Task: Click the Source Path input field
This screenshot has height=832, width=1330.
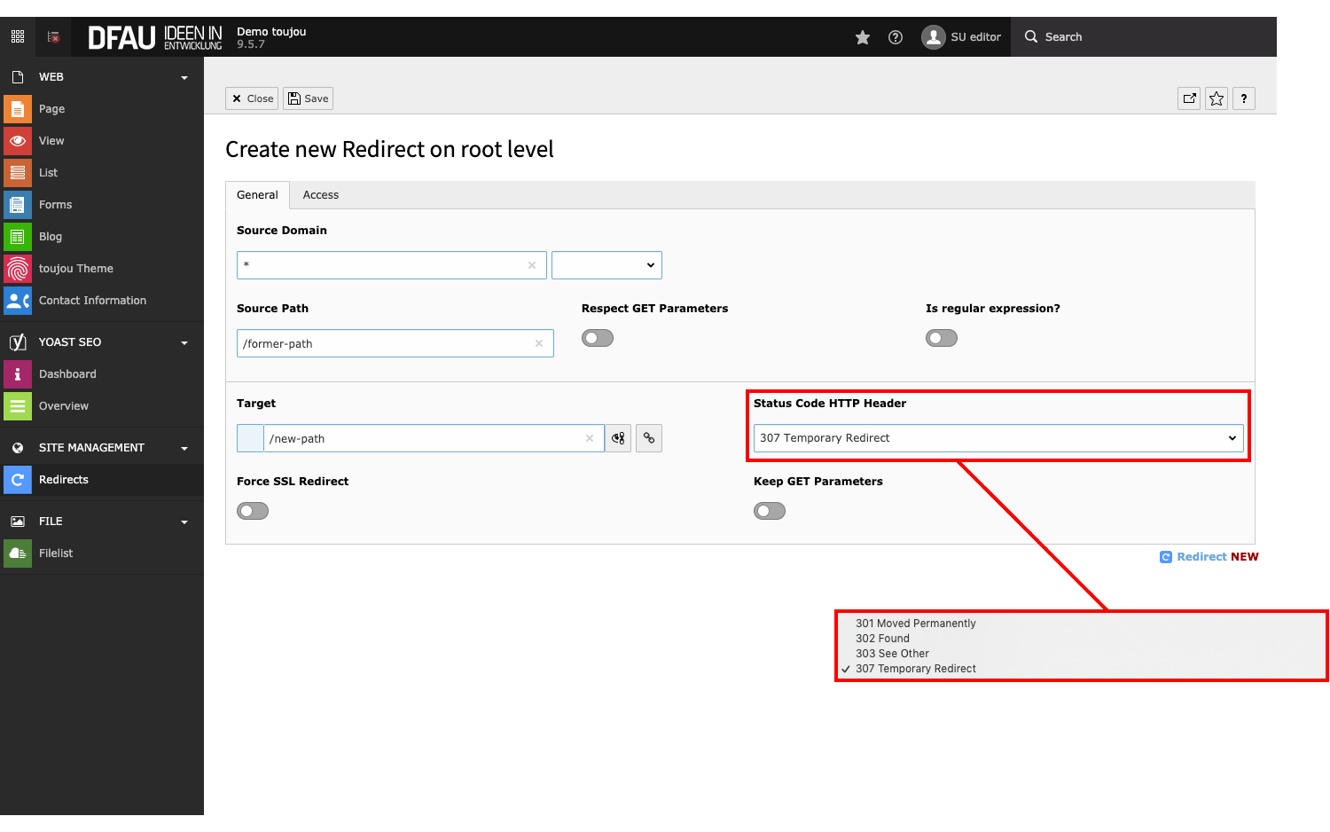Action: tap(386, 344)
